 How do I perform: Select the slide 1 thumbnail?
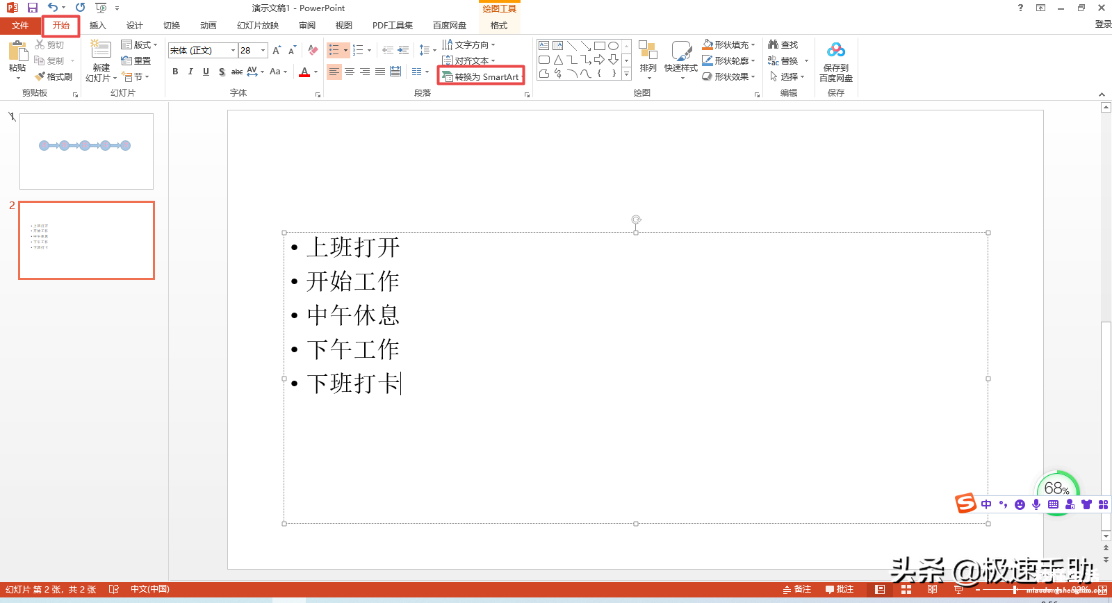pyautogui.click(x=86, y=151)
